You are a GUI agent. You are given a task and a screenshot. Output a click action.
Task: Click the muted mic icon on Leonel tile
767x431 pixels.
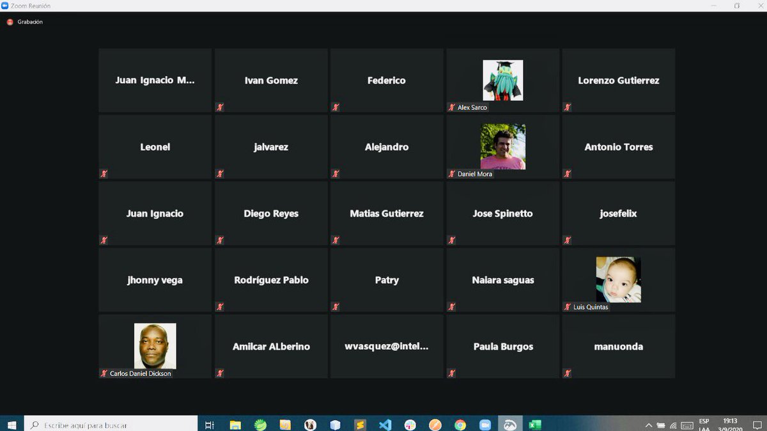104,174
